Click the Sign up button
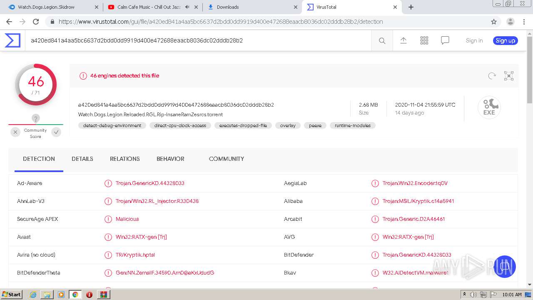 (506, 40)
